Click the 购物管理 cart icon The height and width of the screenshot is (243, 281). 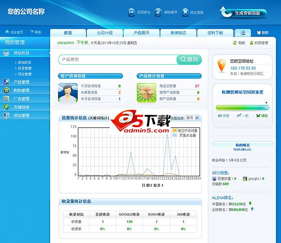click(x=6, y=90)
